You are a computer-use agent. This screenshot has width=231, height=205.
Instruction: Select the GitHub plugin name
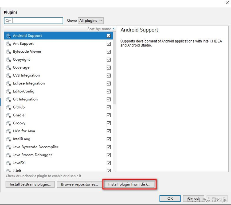pyautogui.click(x=19, y=107)
